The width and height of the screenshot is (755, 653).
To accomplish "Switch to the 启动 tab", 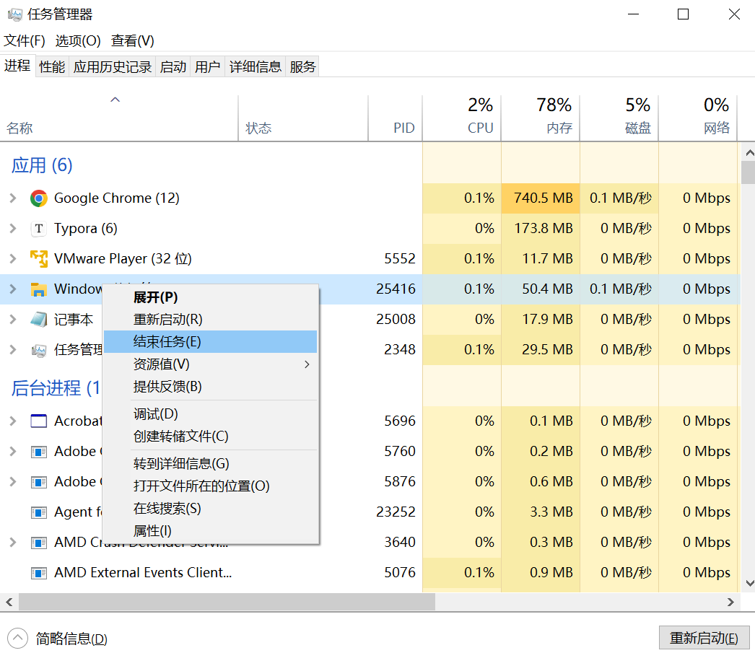I will coord(173,66).
